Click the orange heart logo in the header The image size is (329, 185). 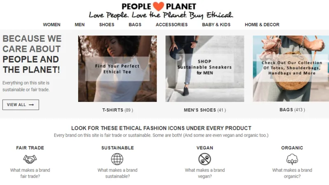[x=158, y=6]
